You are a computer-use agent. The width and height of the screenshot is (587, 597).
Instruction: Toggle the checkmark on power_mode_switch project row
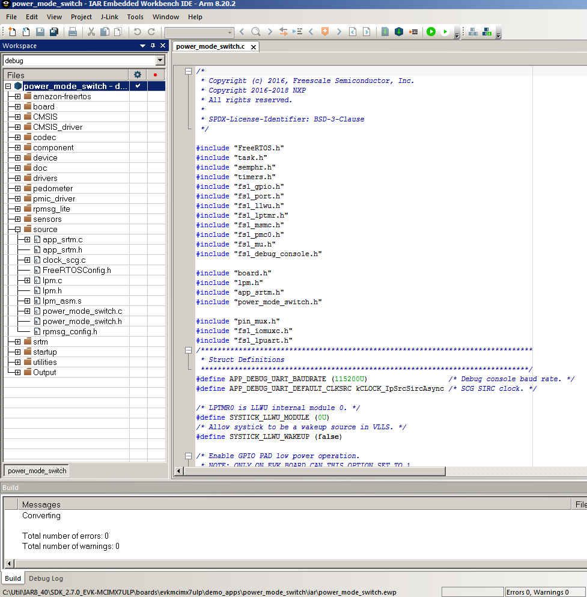pyautogui.click(x=138, y=86)
